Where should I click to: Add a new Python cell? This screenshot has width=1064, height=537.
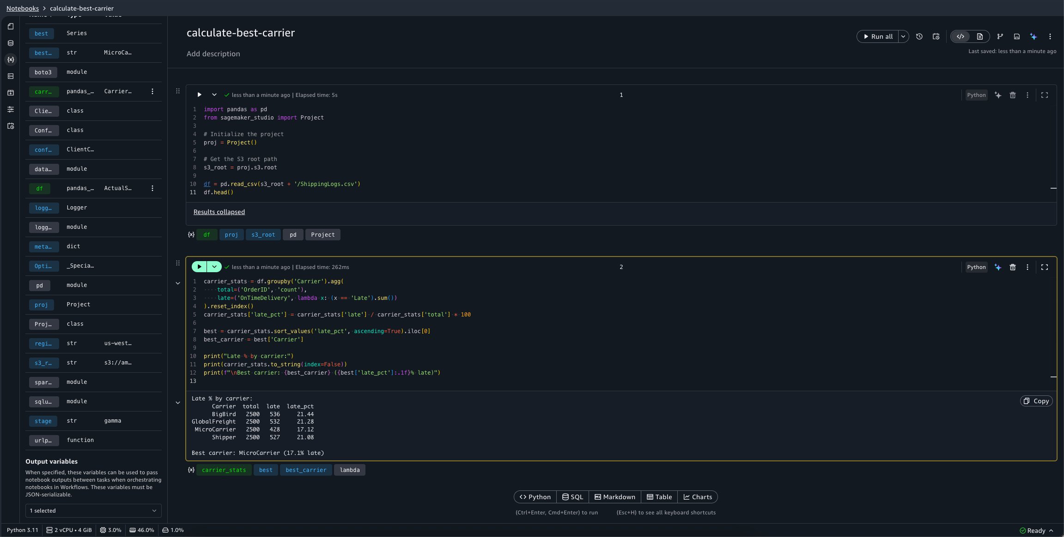535,497
